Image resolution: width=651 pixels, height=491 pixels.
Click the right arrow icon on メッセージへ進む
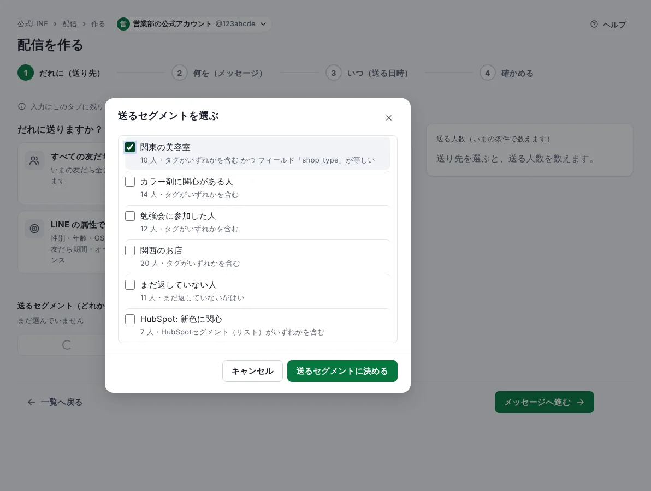tap(581, 402)
